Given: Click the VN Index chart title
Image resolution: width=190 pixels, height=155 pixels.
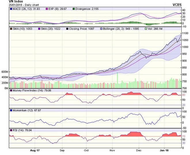Looking at the screenshot, I should tap(9, 2).
